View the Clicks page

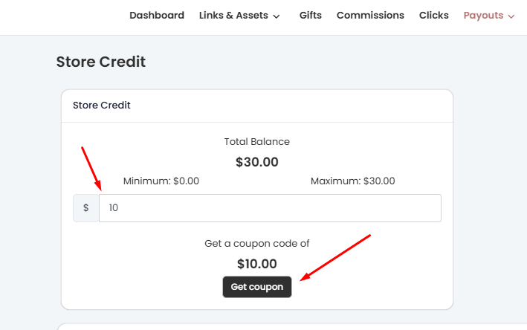click(433, 16)
